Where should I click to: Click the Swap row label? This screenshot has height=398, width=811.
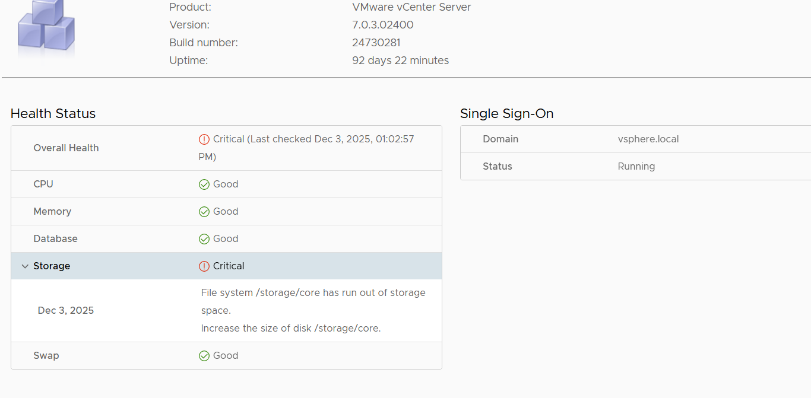coord(46,356)
